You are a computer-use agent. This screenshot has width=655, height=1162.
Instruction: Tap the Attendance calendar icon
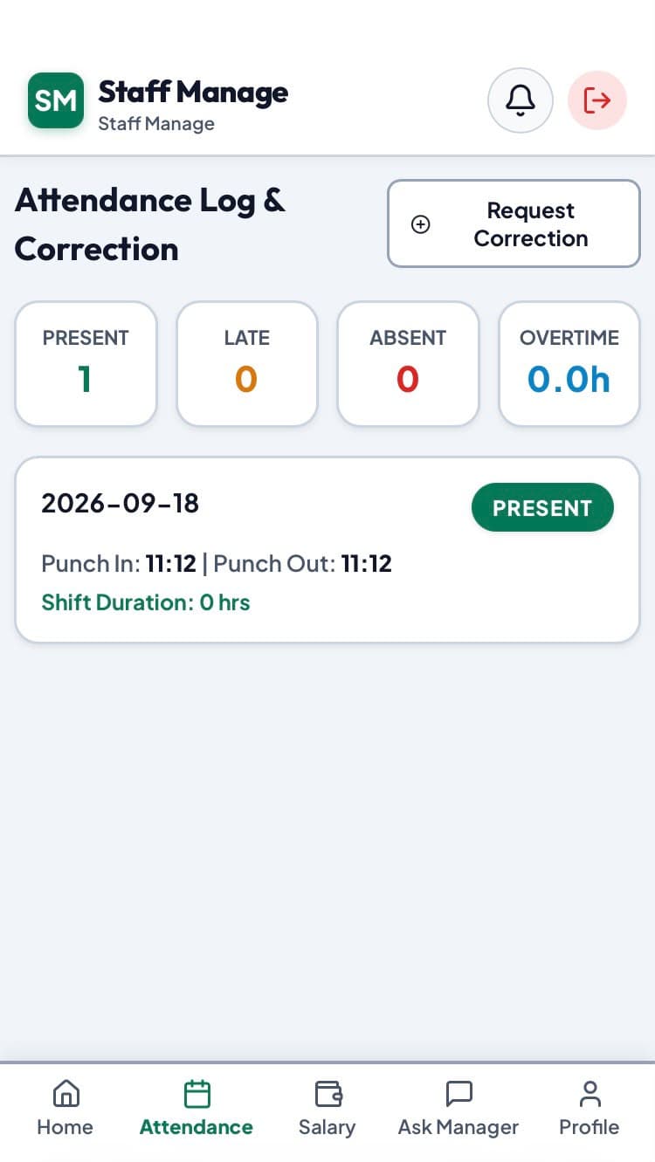[197, 1094]
